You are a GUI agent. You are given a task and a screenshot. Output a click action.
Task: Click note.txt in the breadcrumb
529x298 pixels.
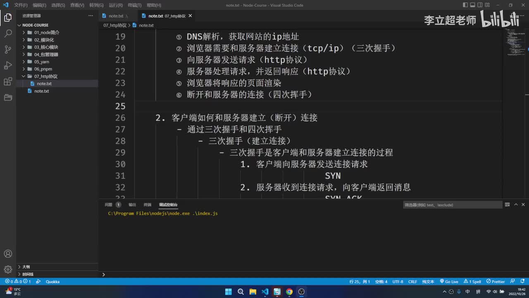tap(146, 25)
